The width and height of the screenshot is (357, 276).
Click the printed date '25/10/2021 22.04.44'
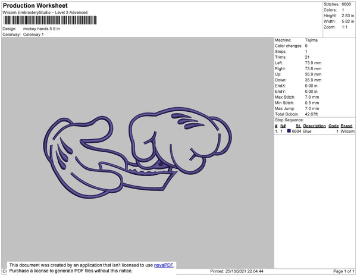(x=245, y=271)
